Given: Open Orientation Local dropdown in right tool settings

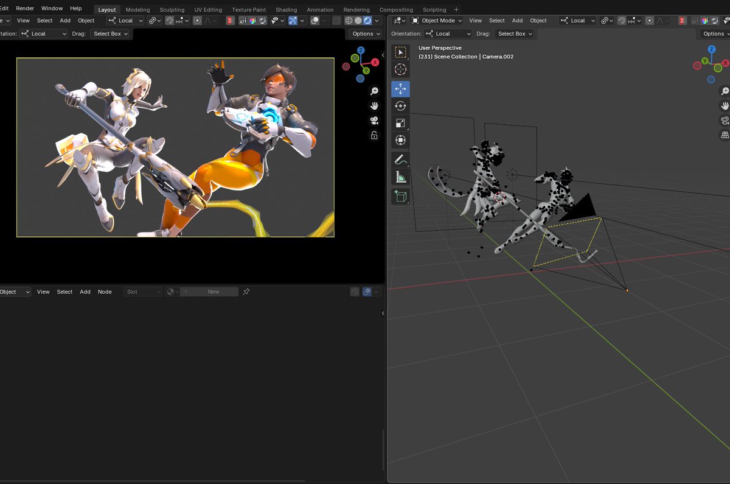Looking at the screenshot, I should 448,34.
